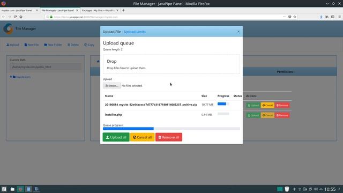Click New Folder in the toolbar
This screenshot has height=193, width=343.
click(53, 45)
